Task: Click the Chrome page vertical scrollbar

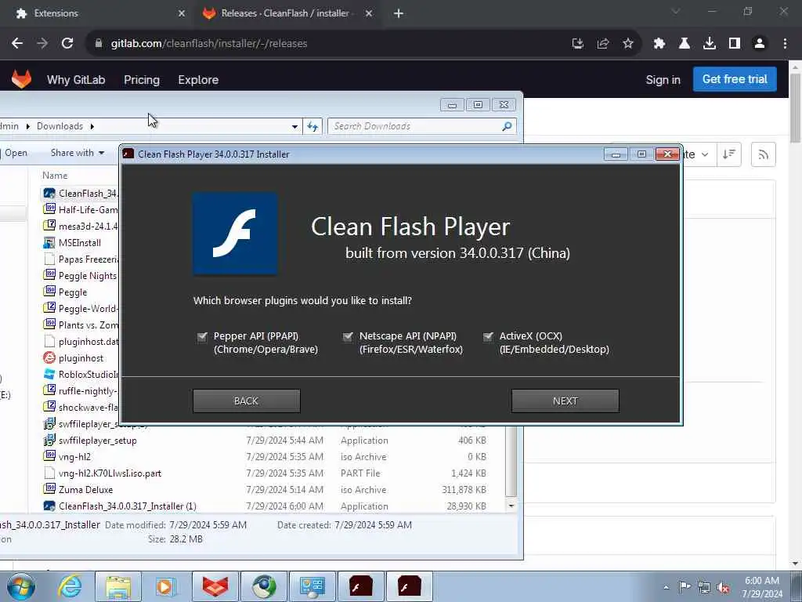Action: 796,107
